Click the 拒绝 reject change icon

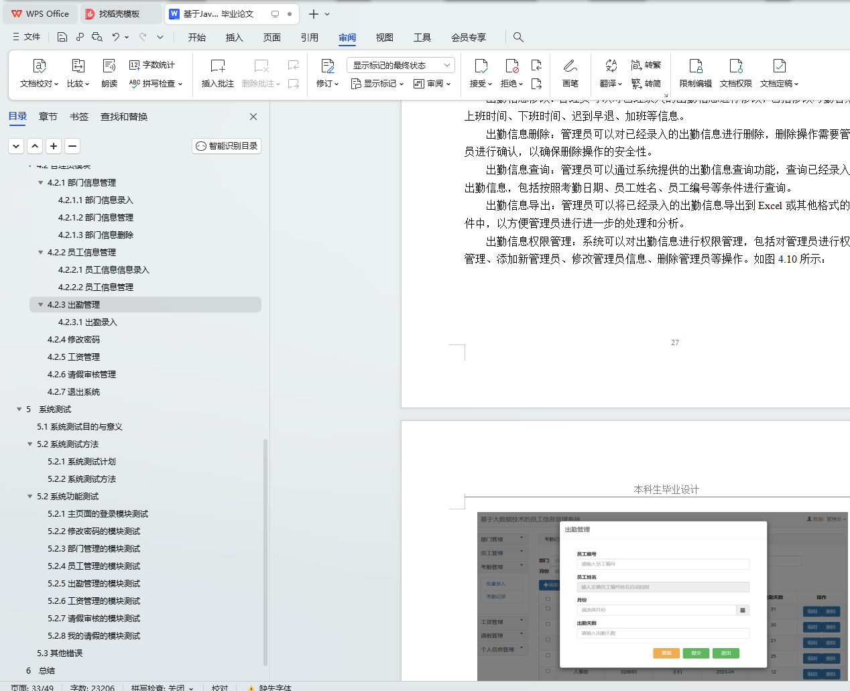512,66
